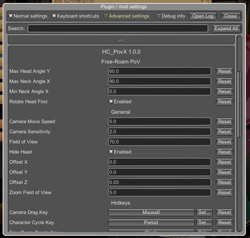Viewport: 250px width, 238px height.
Task: Toggle the Normal settings checkbox
Action: [x=28, y=16]
